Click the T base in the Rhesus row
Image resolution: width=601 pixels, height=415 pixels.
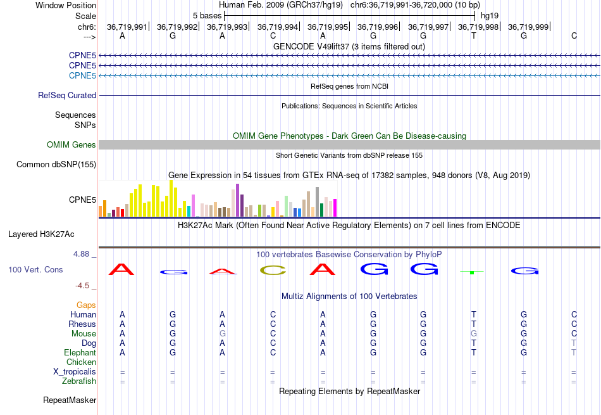tap(474, 324)
